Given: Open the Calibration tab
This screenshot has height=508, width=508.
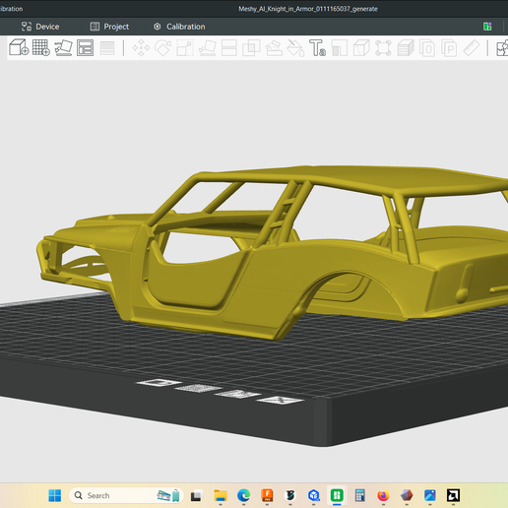Looking at the screenshot, I should (x=179, y=27).
